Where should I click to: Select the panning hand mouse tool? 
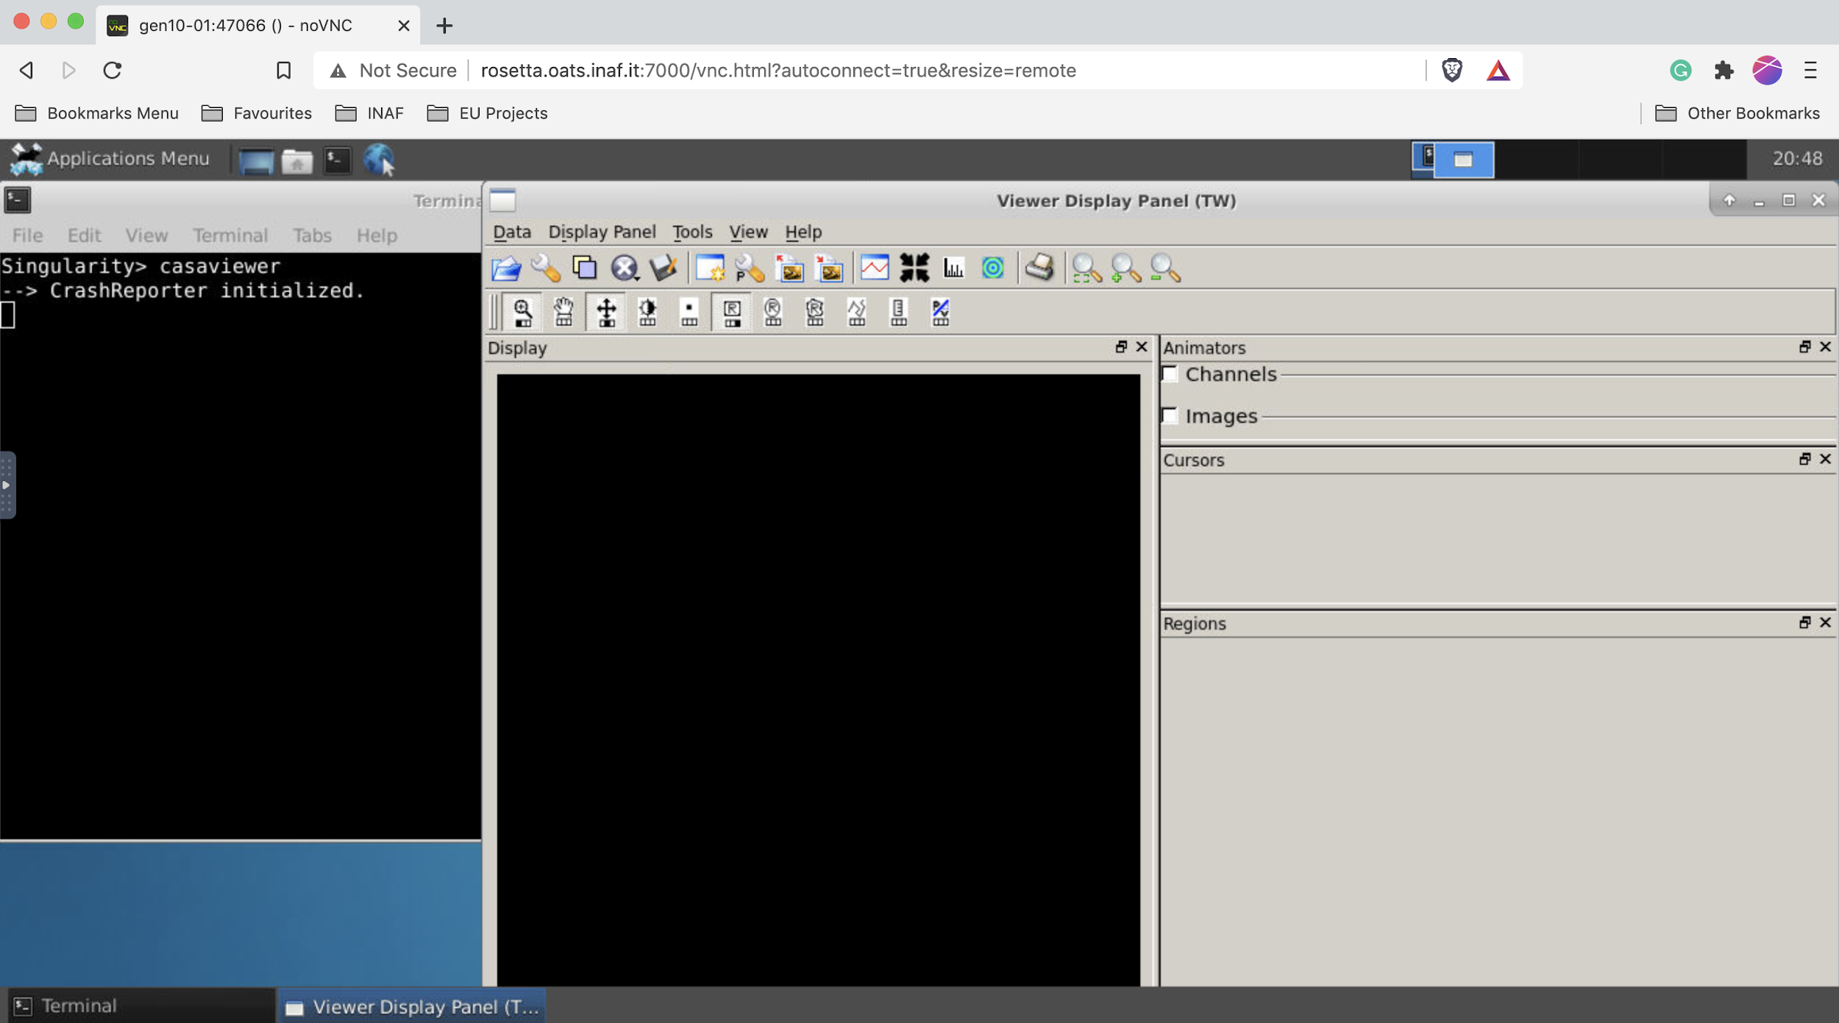click(x=563, y=313)
